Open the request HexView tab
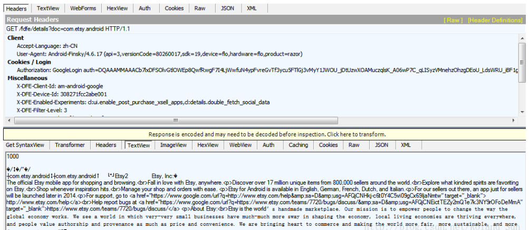 point(117,8)
